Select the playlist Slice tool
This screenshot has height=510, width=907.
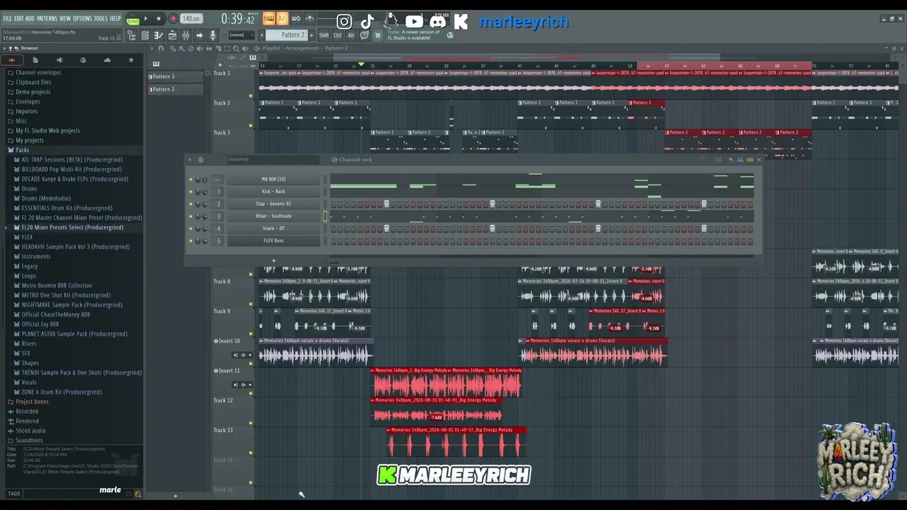tap(218, 48)
